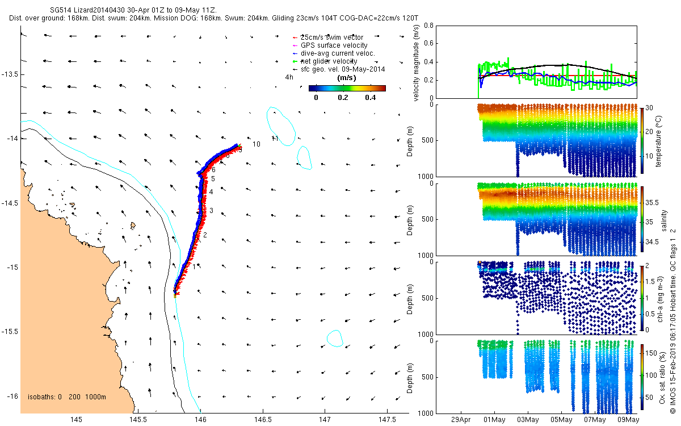This screenshot has width=681, height=426.
Task: Click the '07May' date tick label
Action: (595, 420)
